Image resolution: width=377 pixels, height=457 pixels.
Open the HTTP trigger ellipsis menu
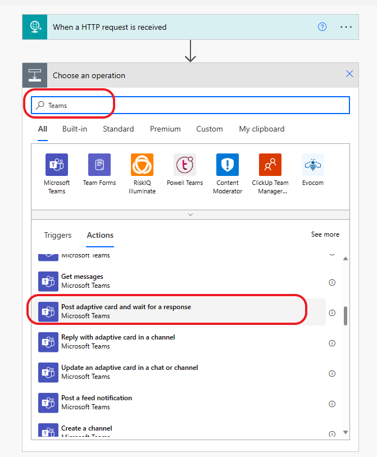pyautogui.click(x=346, y=27)
